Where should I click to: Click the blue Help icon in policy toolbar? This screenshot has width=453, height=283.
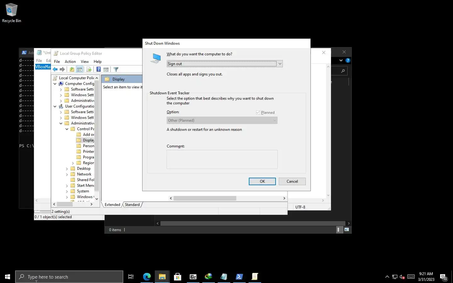click(x=98, y=69)
